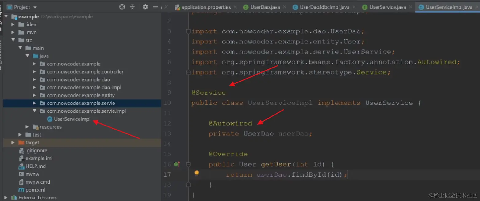Click UserServiceImpl class name on line 10
Image resolution: width=480 pixels, height=201 pixels.
(x=280, y=103)
